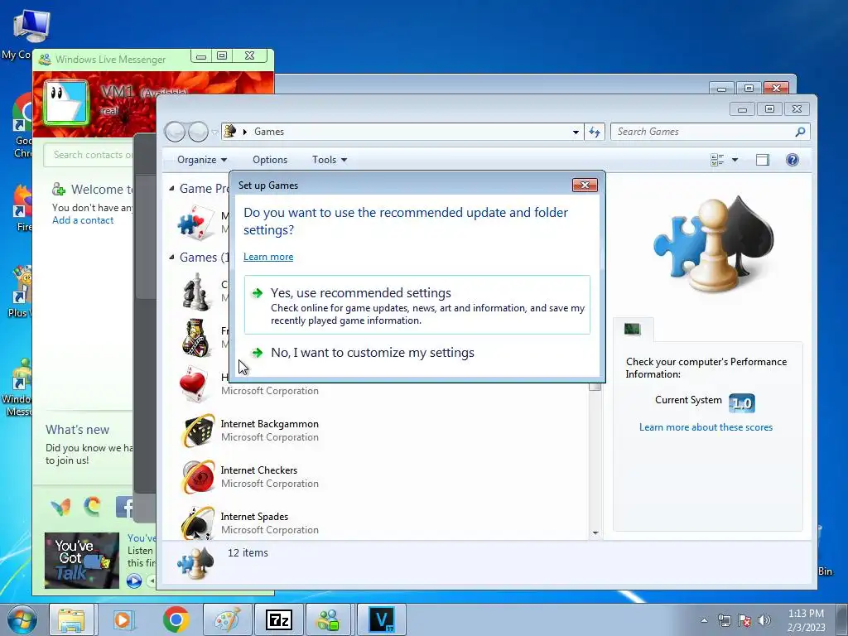Open the Organize dropdown menu
848x636 pixels.
tap(202, 160)
